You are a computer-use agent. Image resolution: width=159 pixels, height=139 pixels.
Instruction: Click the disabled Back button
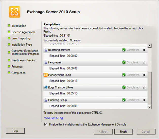click(x=103, y=132)
